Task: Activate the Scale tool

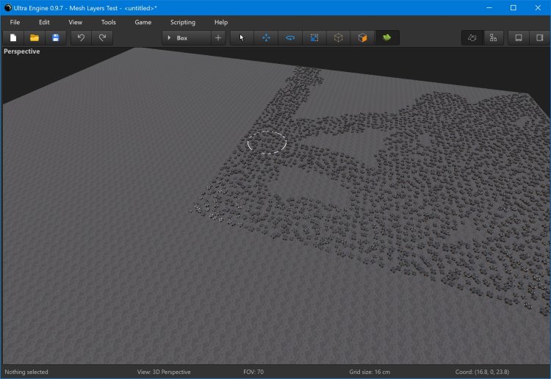Action: click(314, 37)
